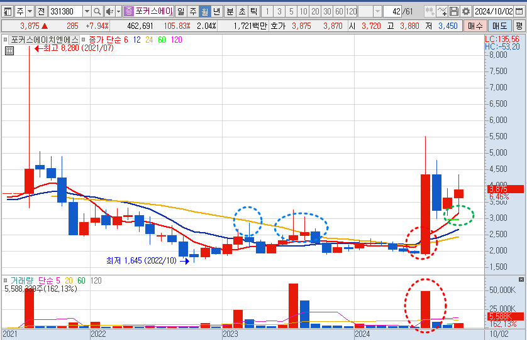
Task: Open the custom interval dropdown
Action: [377, 12]
